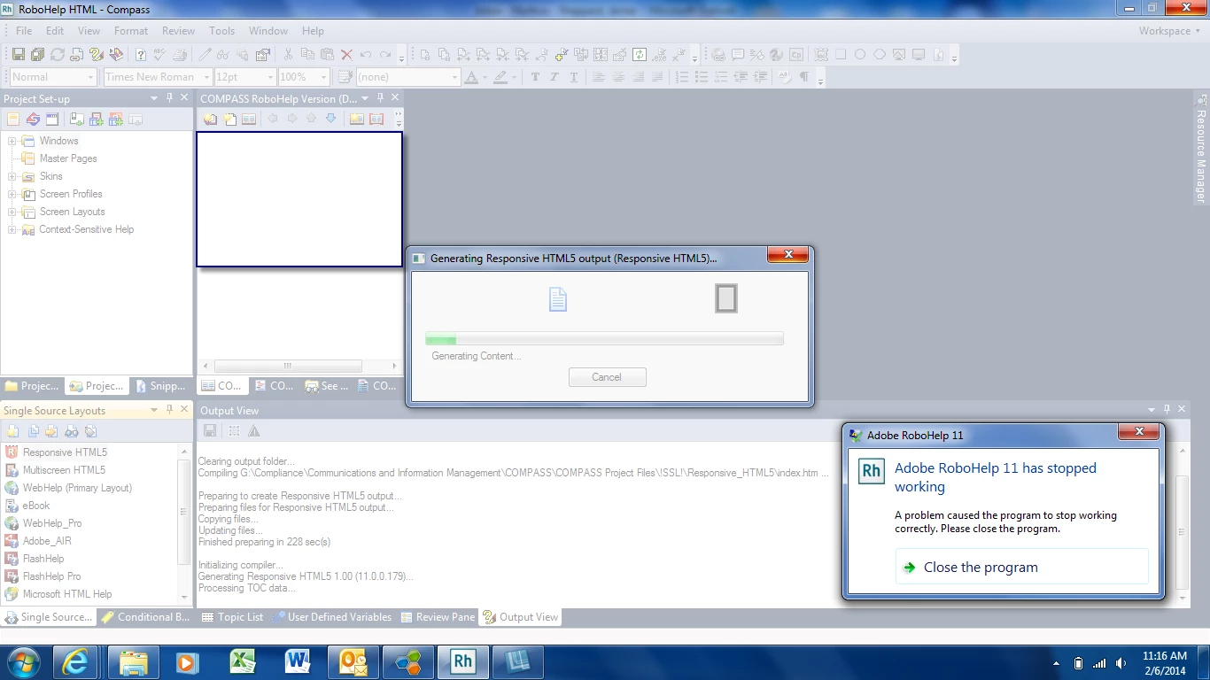Image resolution: width=1210 pixels, height=680 pixels.
Task: Toggle auto-hide pin on Output View panel
Action: click(x=1167, y=409)
